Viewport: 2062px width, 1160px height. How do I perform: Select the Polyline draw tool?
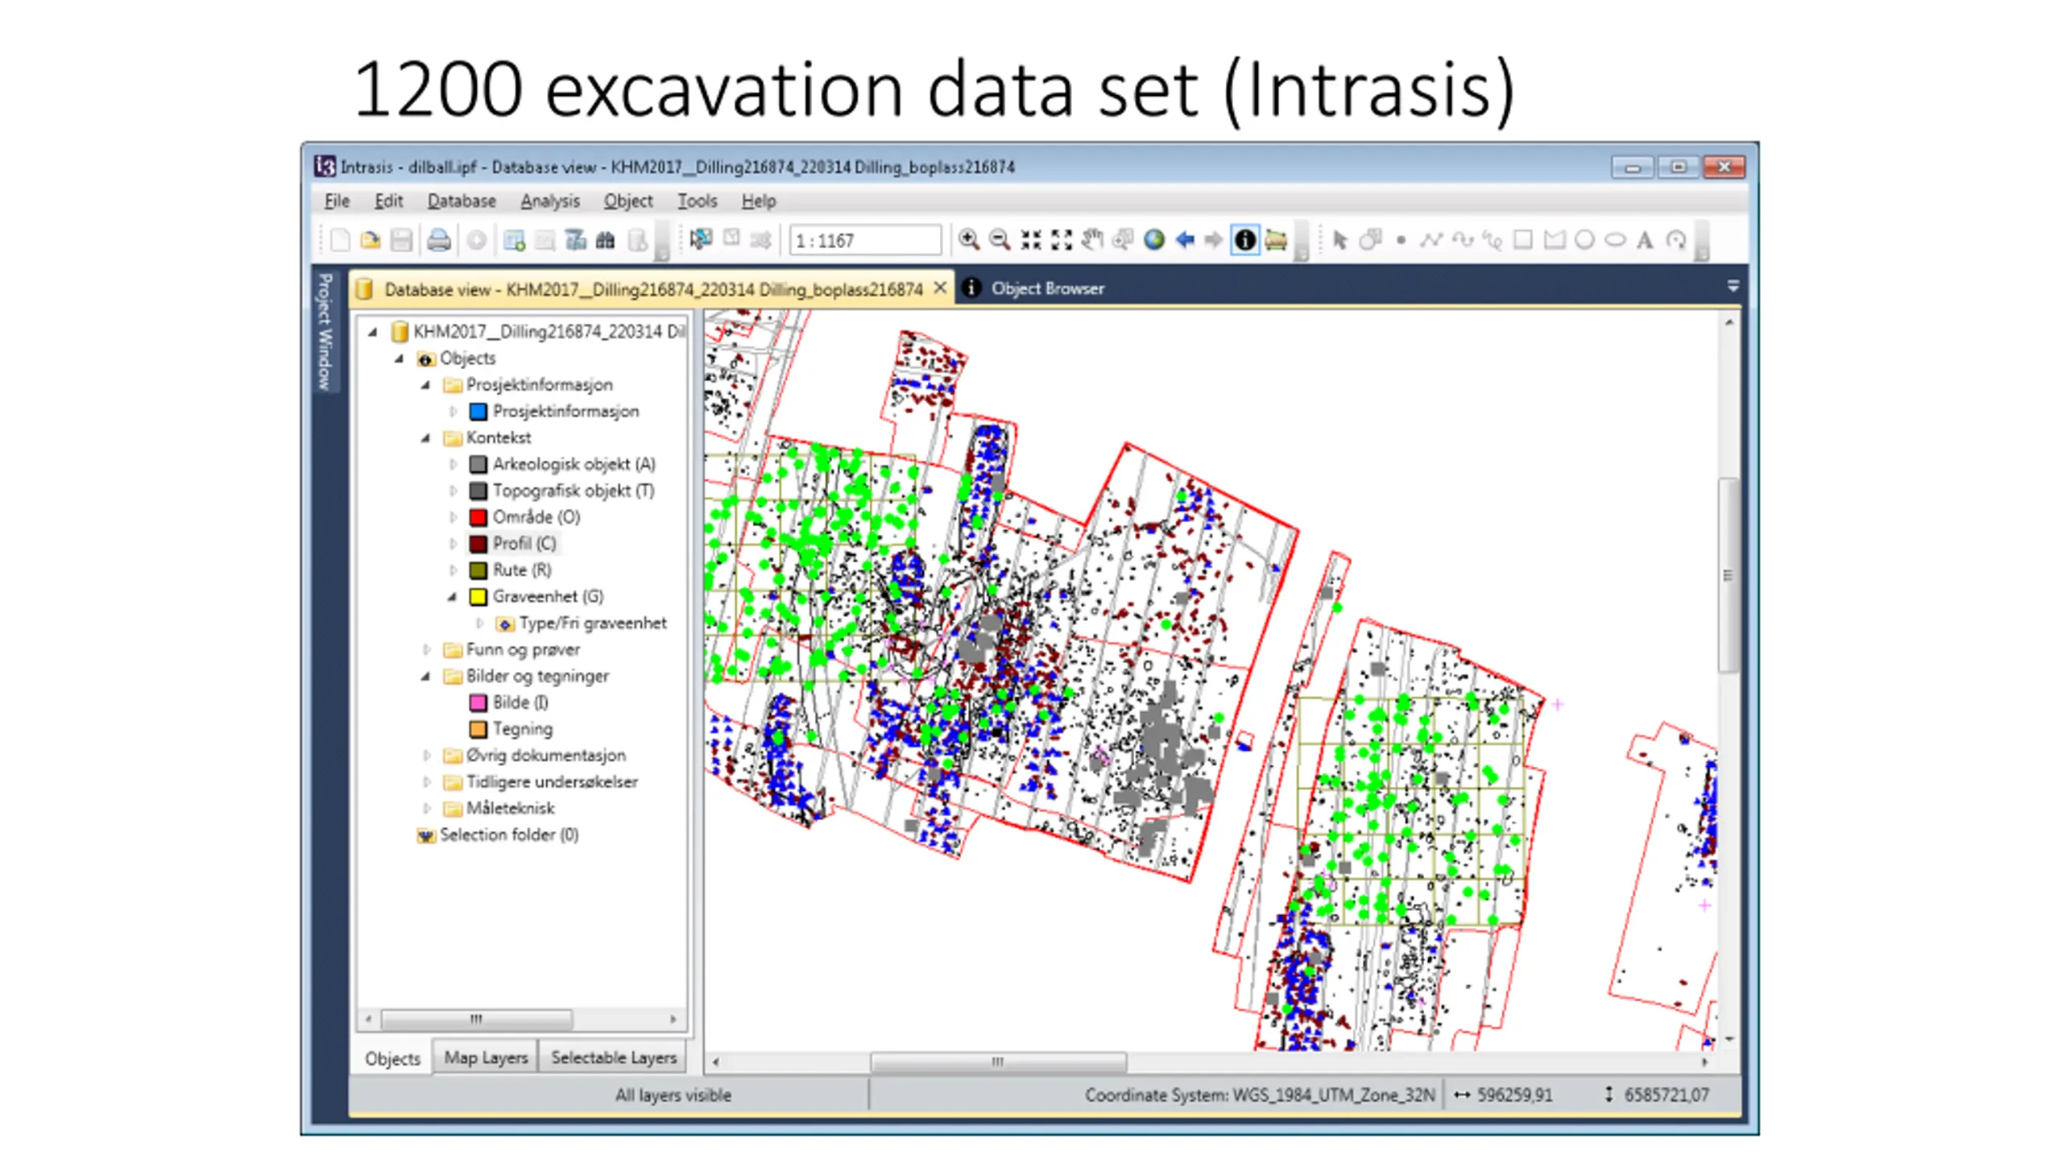[x=1431, y=240]
